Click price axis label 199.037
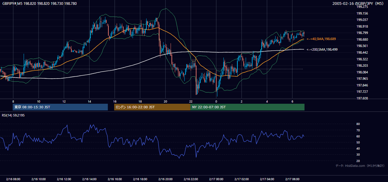Image resolution: width=388 pixels, height=182 pixels. pyautogui.click(x=362, y=20)
